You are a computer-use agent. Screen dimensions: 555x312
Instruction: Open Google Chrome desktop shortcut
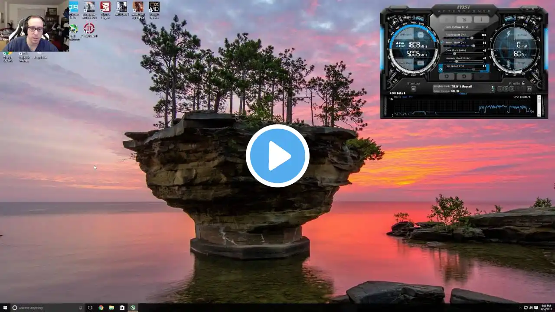point(8,57)
